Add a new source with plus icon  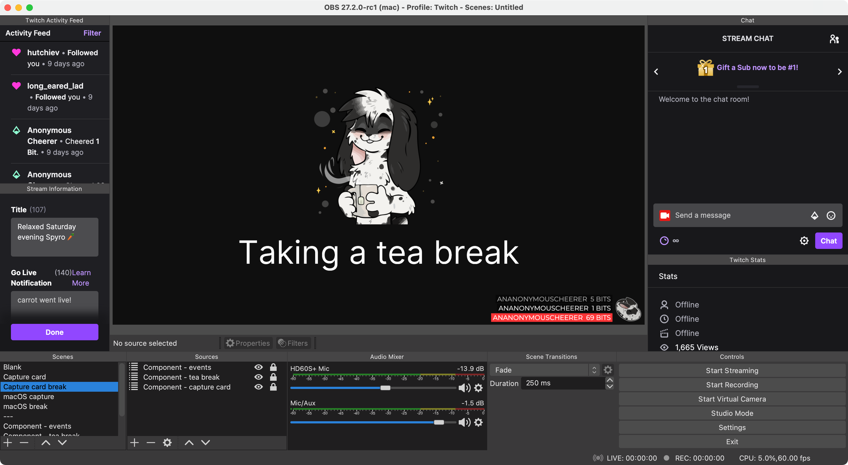pos(134,443)
